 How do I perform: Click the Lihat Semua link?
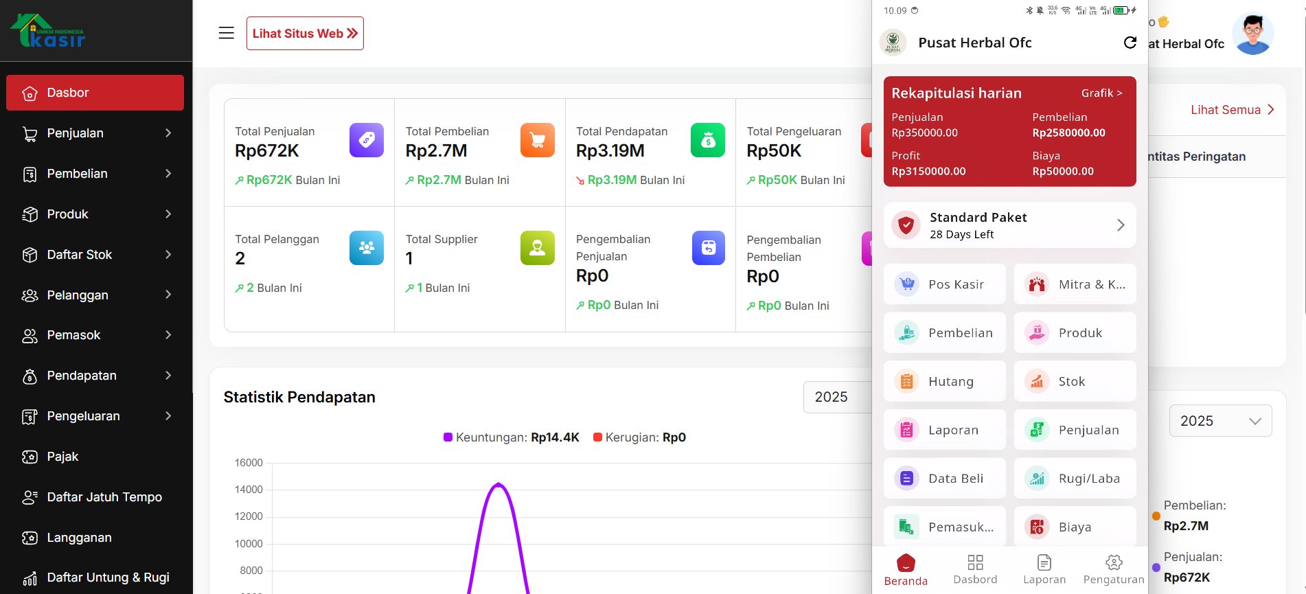click(x=1232, y=110)
